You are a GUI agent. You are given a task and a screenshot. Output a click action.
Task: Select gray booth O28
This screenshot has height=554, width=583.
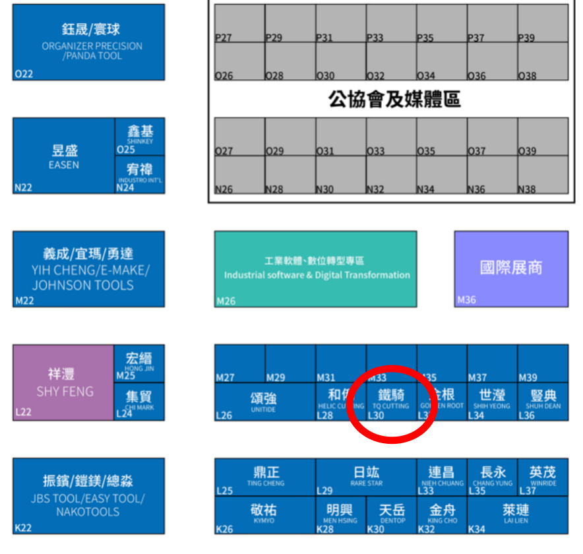click(x=290, y=61)
